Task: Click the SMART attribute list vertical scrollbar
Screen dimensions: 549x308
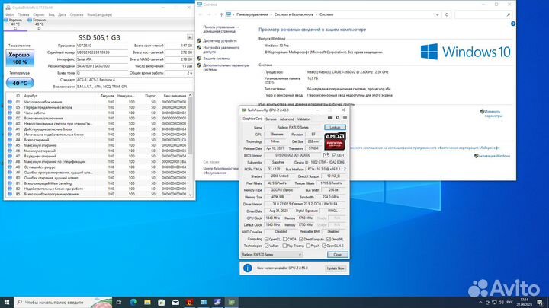Action: click(x=191, y=145)
